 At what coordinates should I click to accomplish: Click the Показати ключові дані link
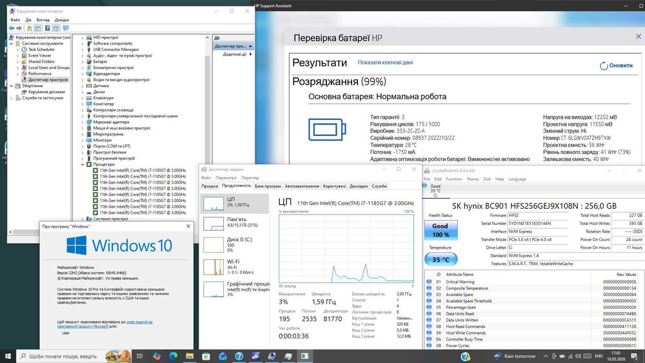385,63
